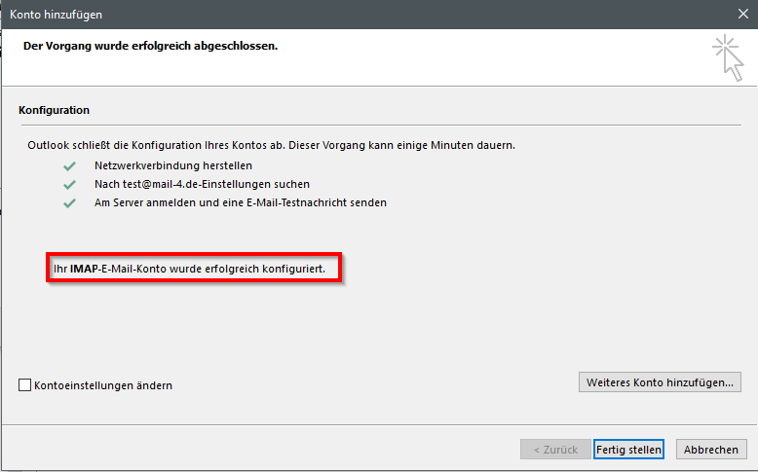
Task: Enable the Kontoeinstellungen ändern checkbox
Action: (25, 385)
